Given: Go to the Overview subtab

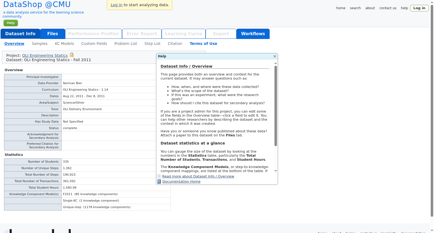Looking at the screenshot, I should tap(14, 44).
